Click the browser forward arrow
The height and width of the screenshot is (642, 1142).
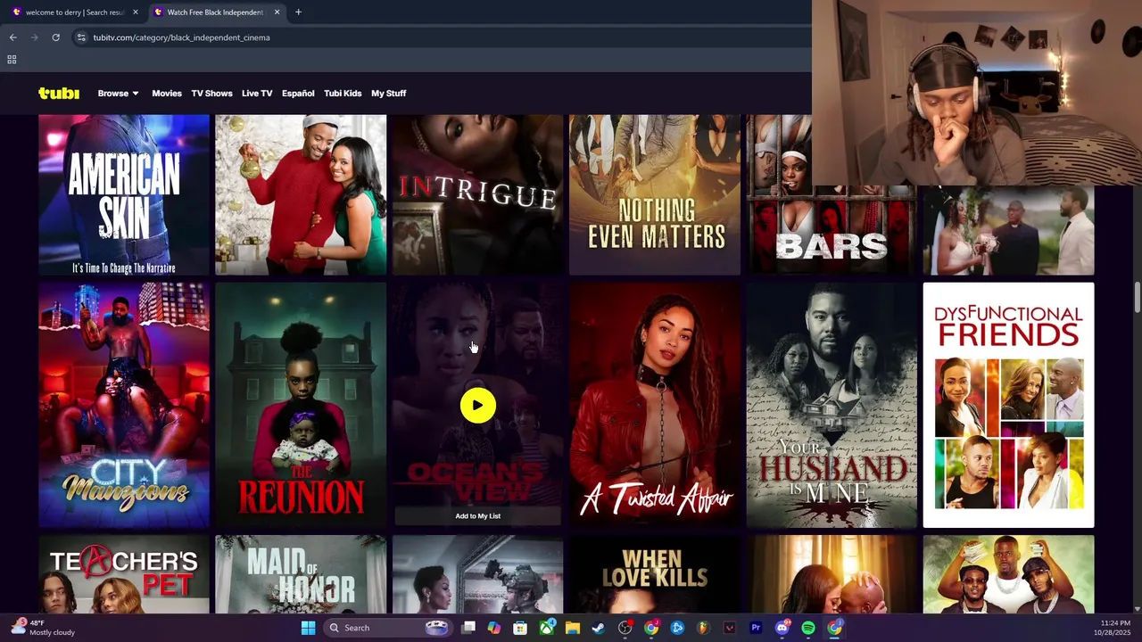coord(34,37)
